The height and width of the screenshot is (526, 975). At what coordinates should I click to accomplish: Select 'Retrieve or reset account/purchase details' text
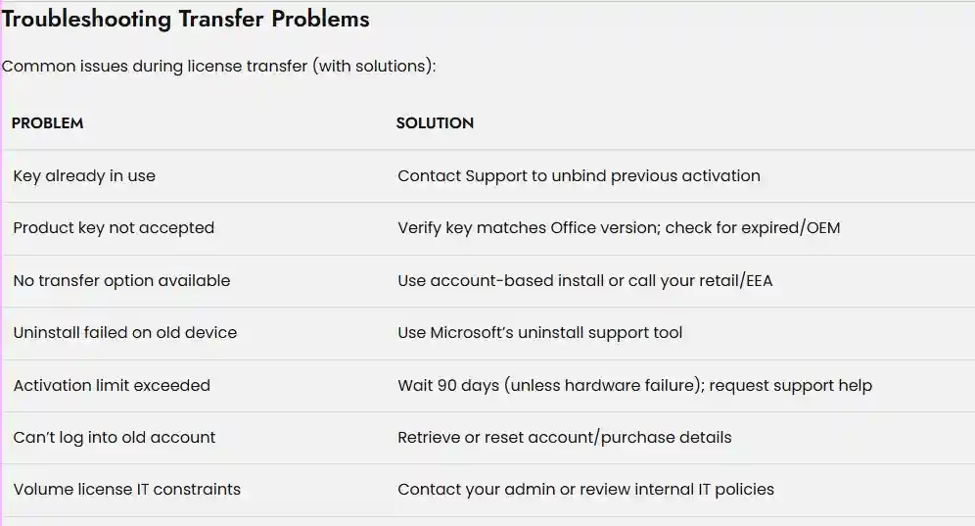[565, 438]
